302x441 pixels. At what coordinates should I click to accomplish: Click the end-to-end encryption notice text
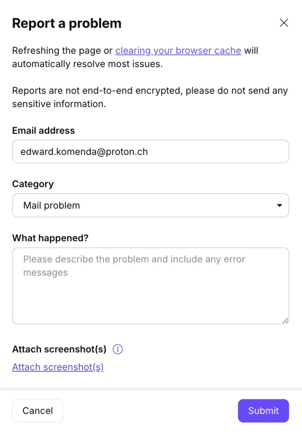(150, 97)
